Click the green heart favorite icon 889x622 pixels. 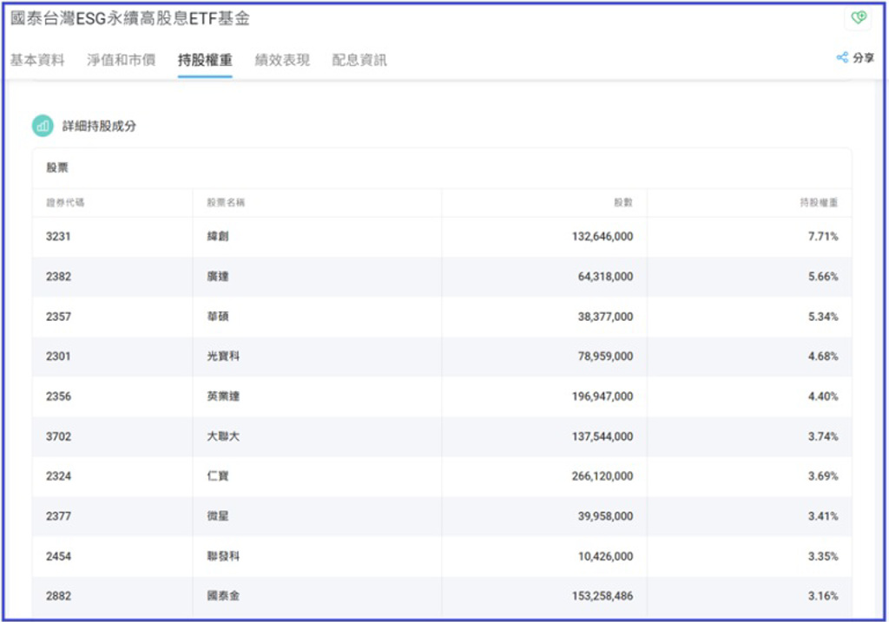coord(859,18)
